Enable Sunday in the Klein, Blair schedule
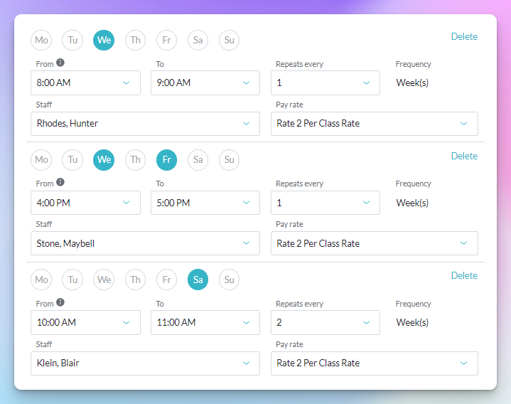Image resolution: width=511 pixels, height=404 pixels. coord(229,280)
